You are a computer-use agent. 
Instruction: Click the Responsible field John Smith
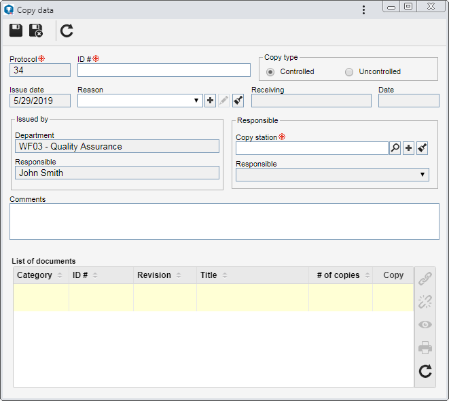117,173
